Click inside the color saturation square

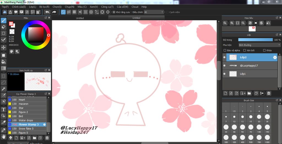[x=36, y=35]
